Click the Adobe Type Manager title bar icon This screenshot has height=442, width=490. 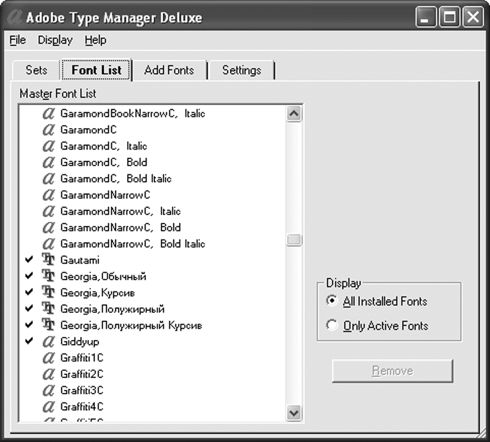(15, 17)
